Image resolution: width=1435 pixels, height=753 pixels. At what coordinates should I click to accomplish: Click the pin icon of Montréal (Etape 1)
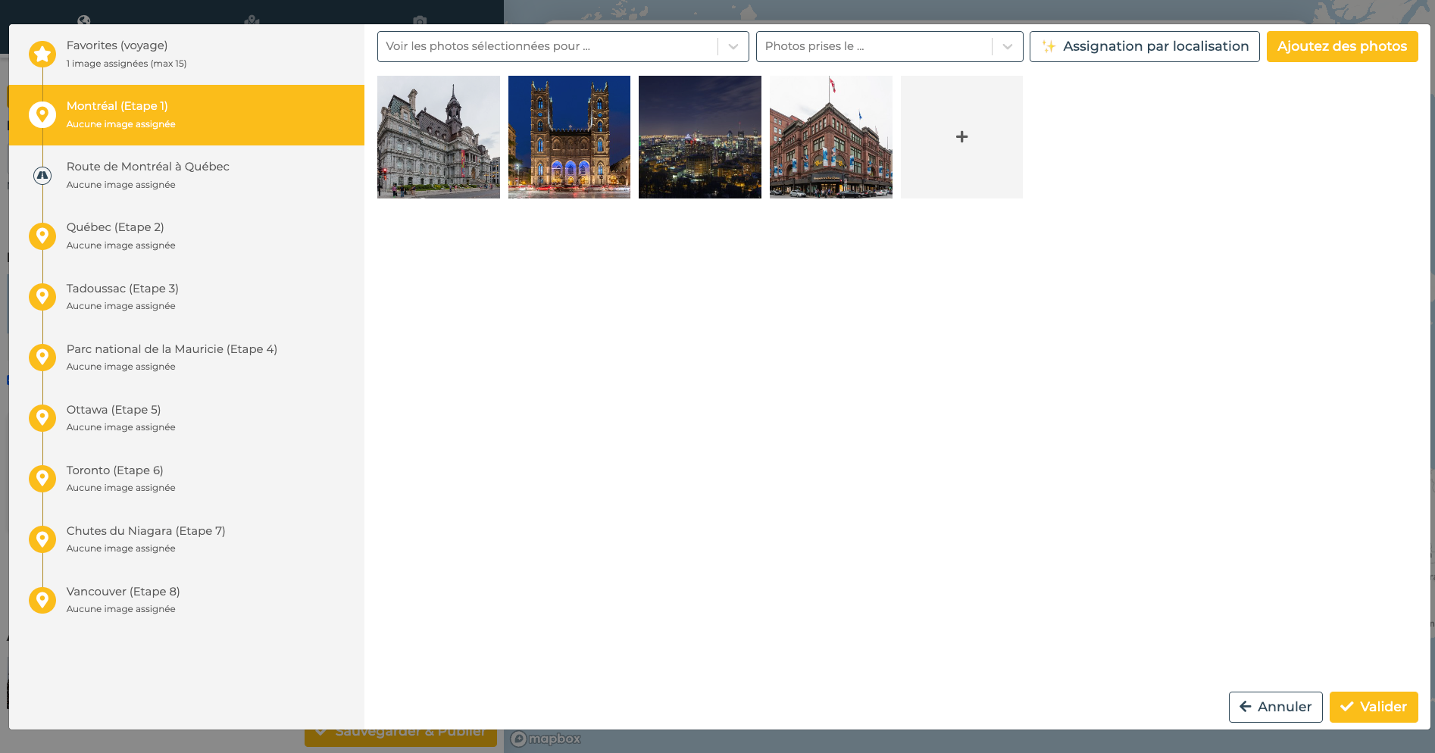pos(42,114)
